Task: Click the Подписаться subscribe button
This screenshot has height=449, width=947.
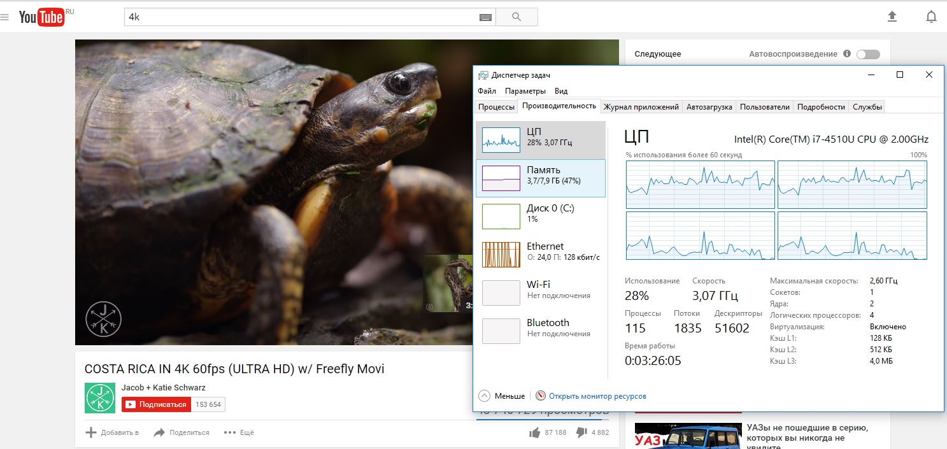Action: point(156,404)
